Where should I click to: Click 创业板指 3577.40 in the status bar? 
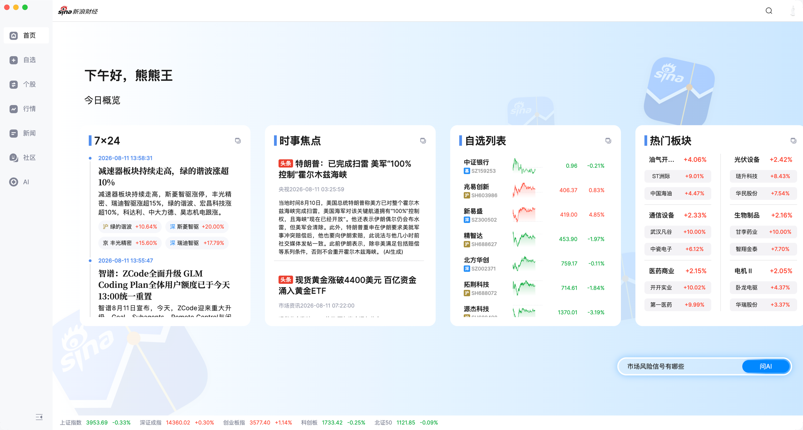tap(258, 423)
